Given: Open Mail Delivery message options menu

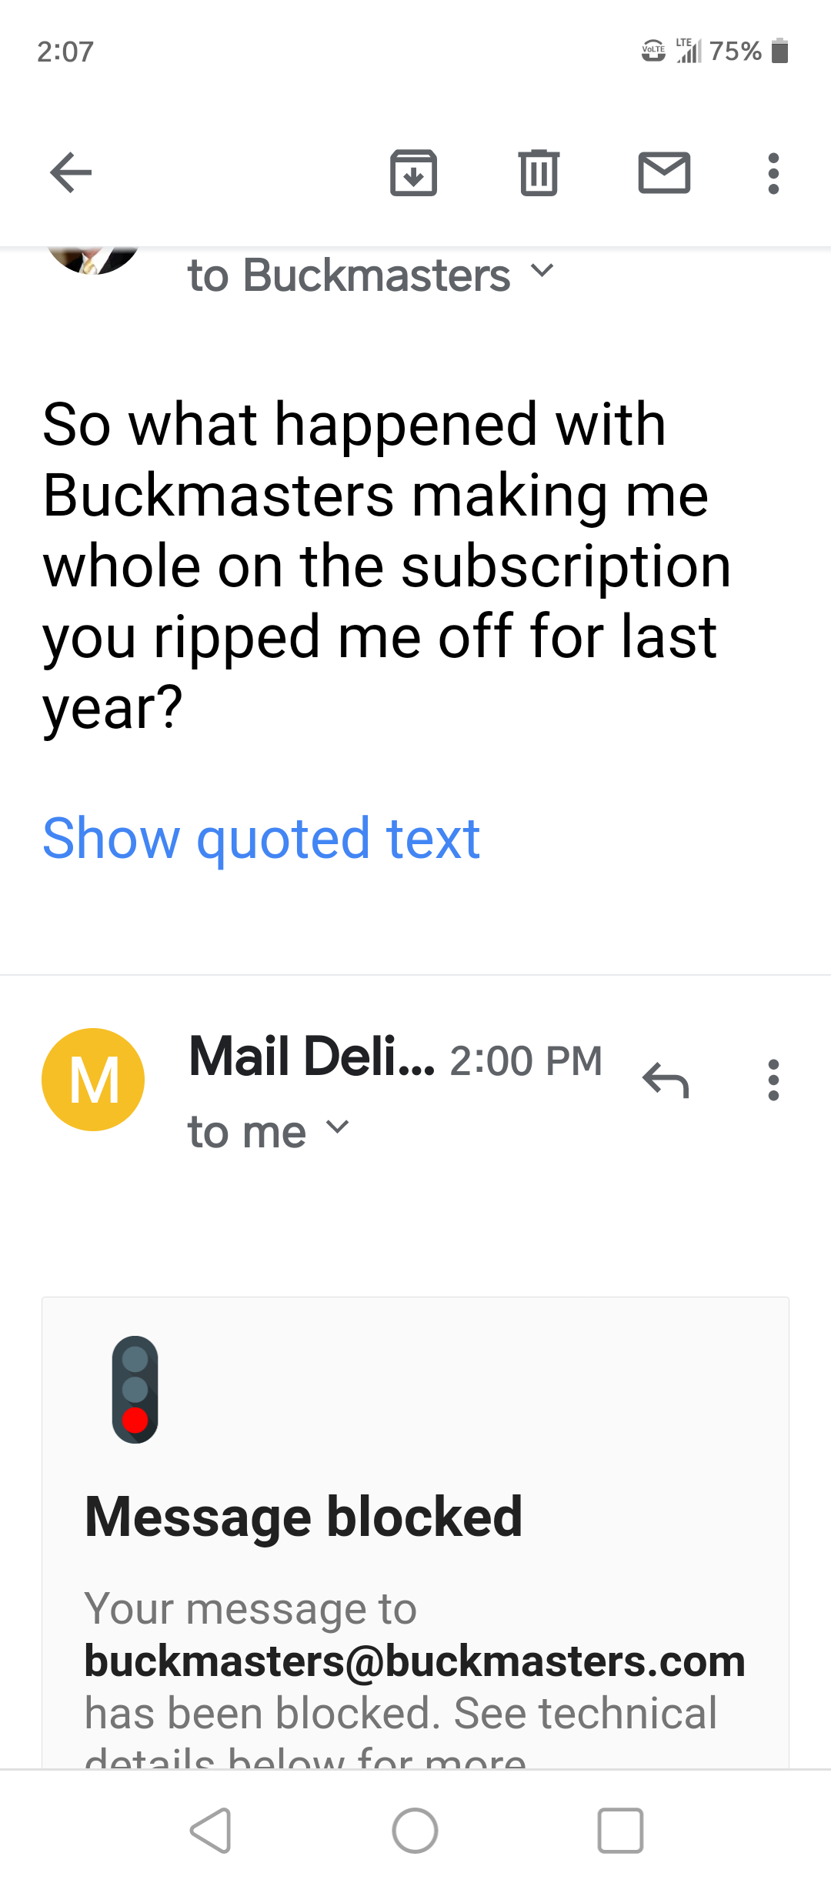Looking at the screenshot, I should (x=773, y=1080).
